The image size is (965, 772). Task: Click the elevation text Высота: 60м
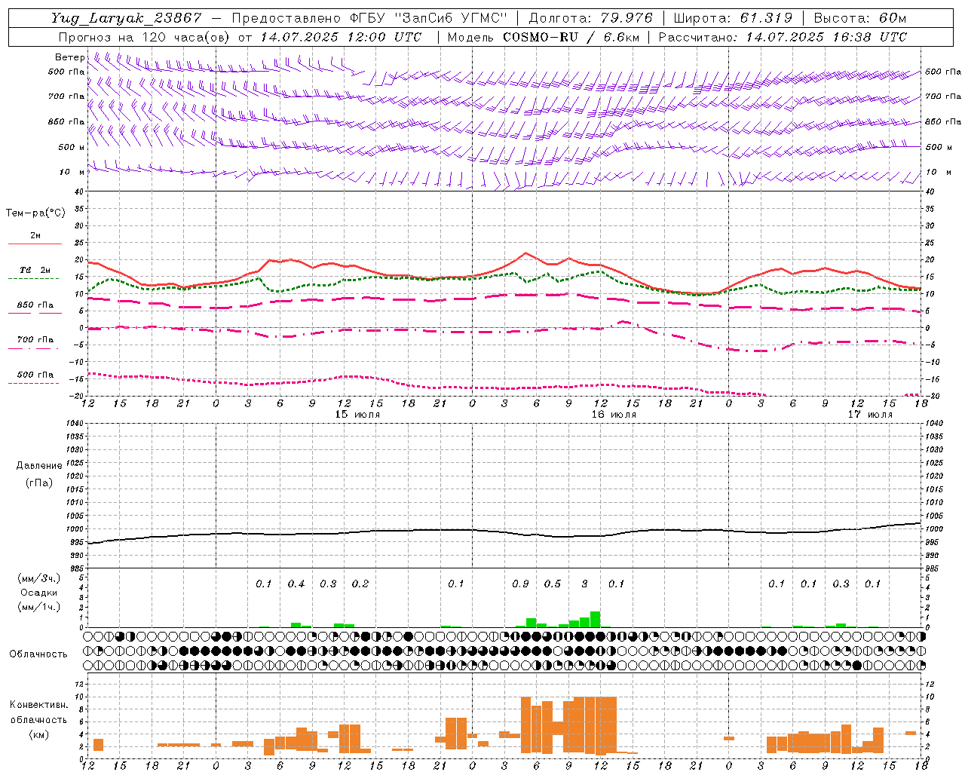pos(860,18)
